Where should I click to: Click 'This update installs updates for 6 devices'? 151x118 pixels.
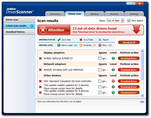coord(66,91)
